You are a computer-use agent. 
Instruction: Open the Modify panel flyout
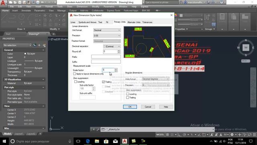coord(55,29)
